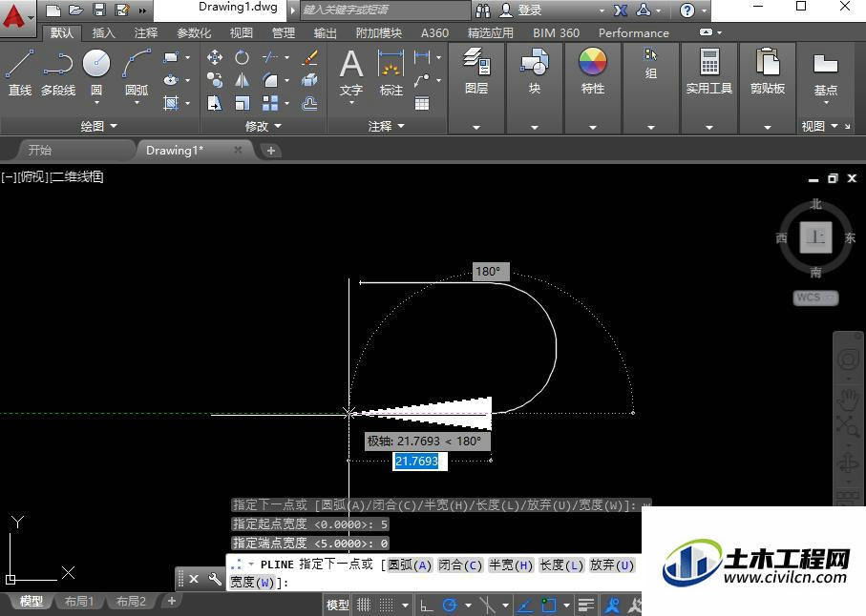Toggle annotation visibility in status bar
Screen dimensions: 866x616
coord(612,605)
